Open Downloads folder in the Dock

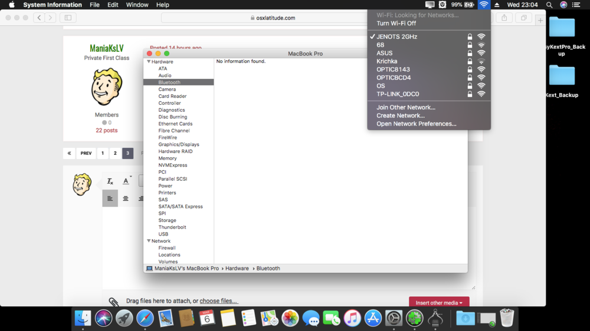pyautogui.click(x=466, y=318)
